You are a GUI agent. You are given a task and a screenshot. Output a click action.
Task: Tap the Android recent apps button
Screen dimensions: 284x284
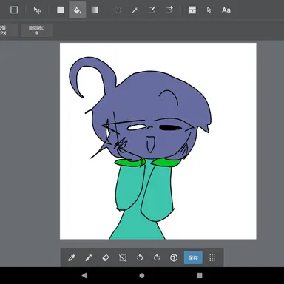pos(200,275)
